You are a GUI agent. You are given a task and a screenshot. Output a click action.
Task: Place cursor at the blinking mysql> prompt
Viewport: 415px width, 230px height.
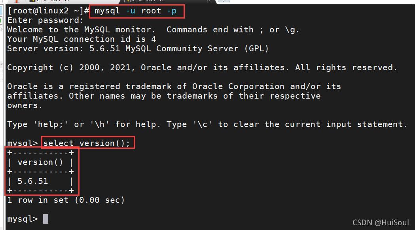[46, 219]
